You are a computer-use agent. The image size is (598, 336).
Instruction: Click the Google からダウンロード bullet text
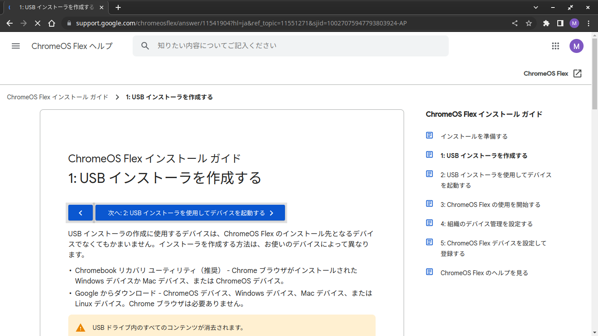(x=224, y=298)
